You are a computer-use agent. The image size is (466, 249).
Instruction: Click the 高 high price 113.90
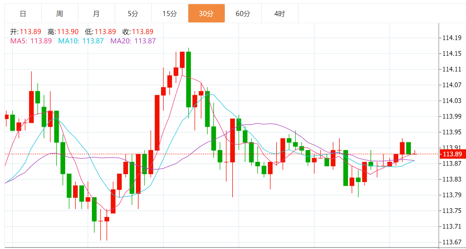tap(68, 32)
